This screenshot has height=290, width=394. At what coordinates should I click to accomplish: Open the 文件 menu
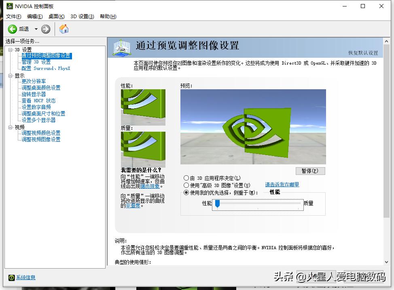click(x=13, y=17)
